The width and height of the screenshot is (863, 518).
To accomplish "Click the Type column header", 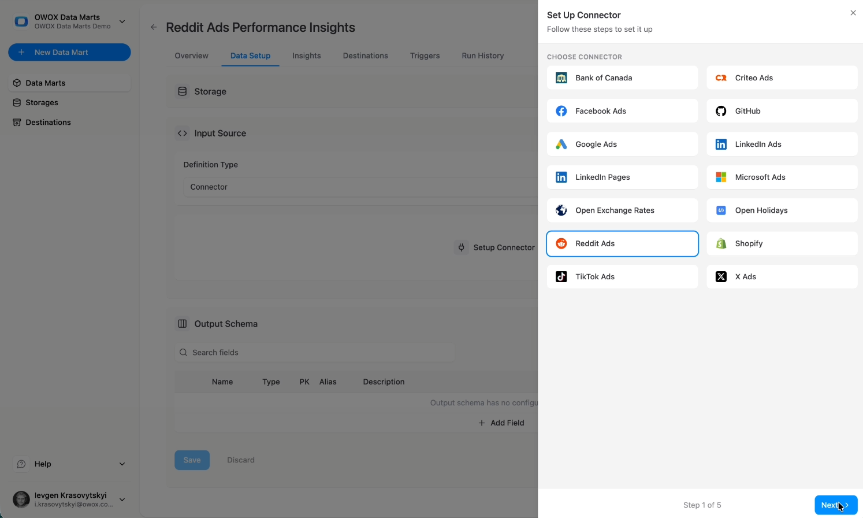I will tap(271, 382).
